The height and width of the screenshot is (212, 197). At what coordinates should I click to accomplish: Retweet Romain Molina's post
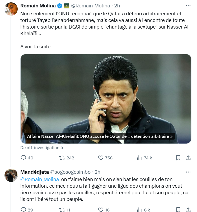coord(62,158)
